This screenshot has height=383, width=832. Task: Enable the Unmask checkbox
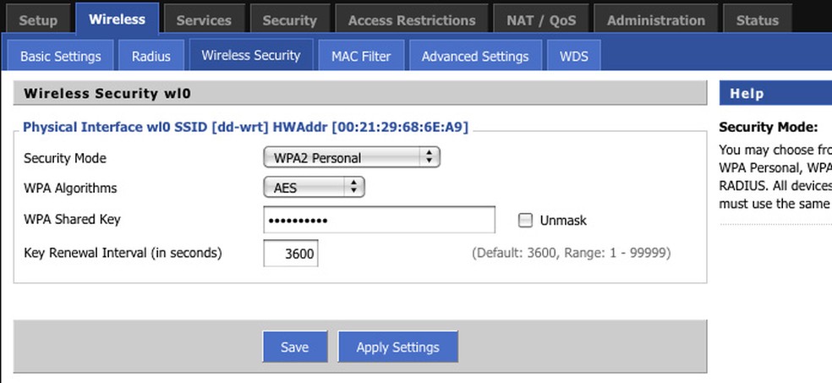[x=526, y=221]
